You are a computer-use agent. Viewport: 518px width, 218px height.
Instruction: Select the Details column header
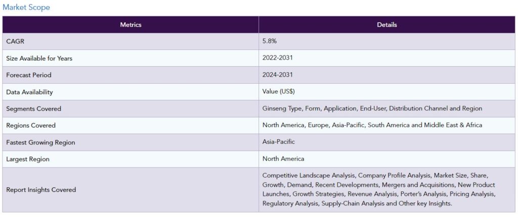click(387, 25)
